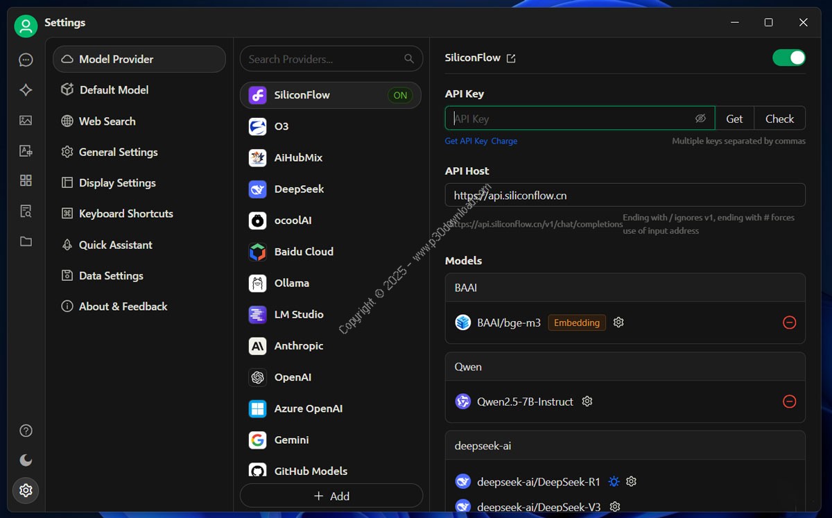Select the GitHub Models provider
Screen dimensions: 832x518
click(x=331, y=471)
